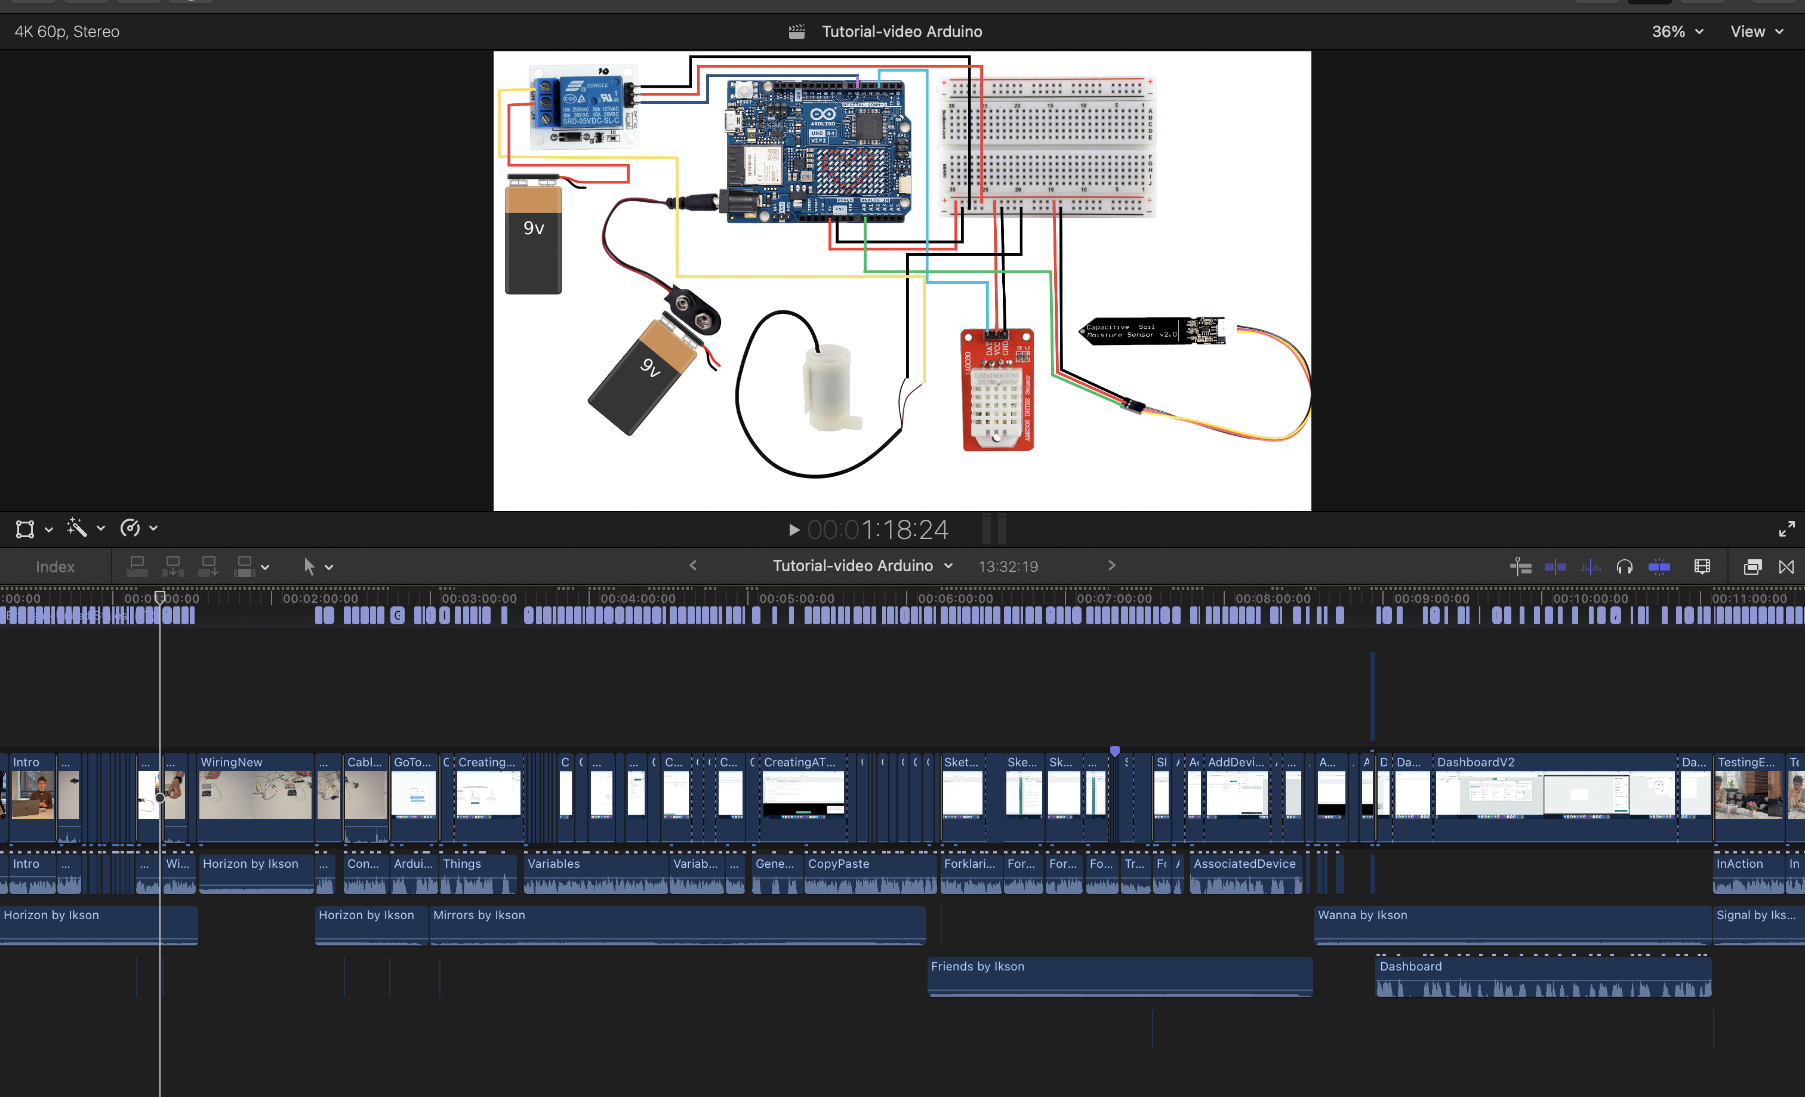
Task: Click the retime speedometer icon
Action: click(130, 528)
